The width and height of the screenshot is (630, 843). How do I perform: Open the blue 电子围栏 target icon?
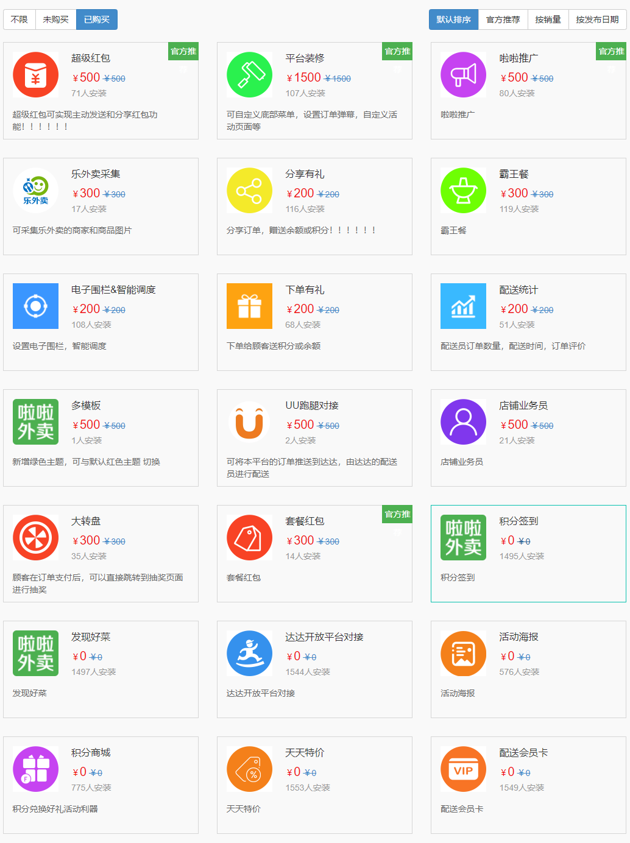tap(35, 306)
